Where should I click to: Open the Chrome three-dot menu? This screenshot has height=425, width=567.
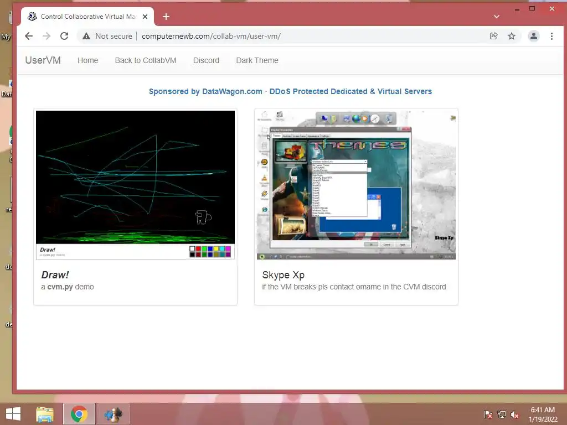point(551,36)
